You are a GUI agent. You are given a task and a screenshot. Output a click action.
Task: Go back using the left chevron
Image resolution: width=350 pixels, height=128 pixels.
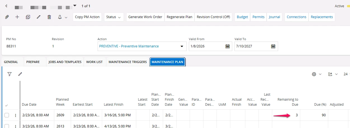click(6, 6)
